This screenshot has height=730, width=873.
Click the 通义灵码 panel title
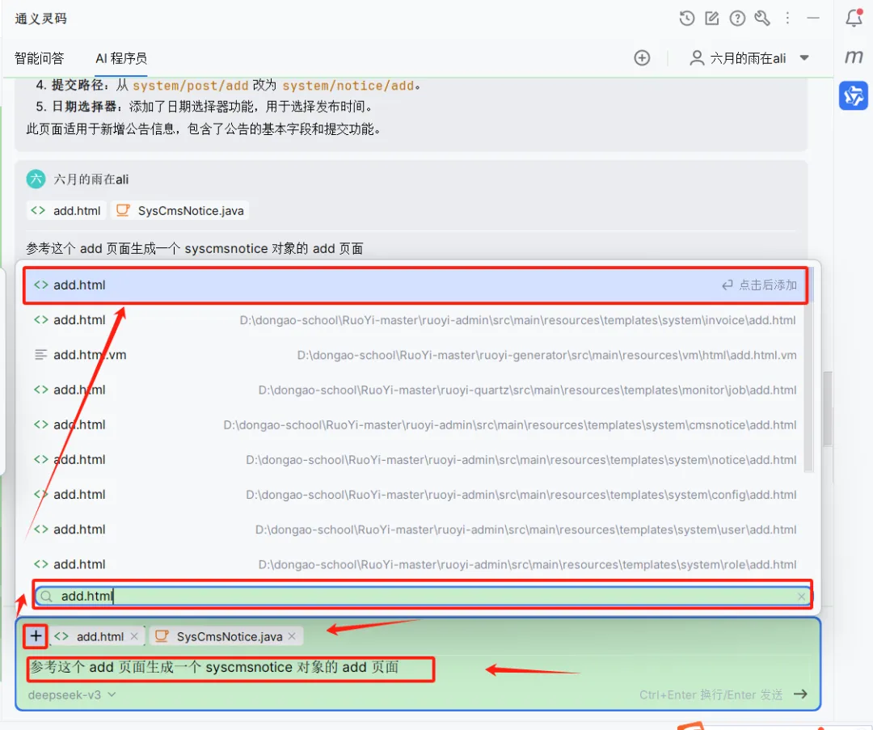coord(41,19)
